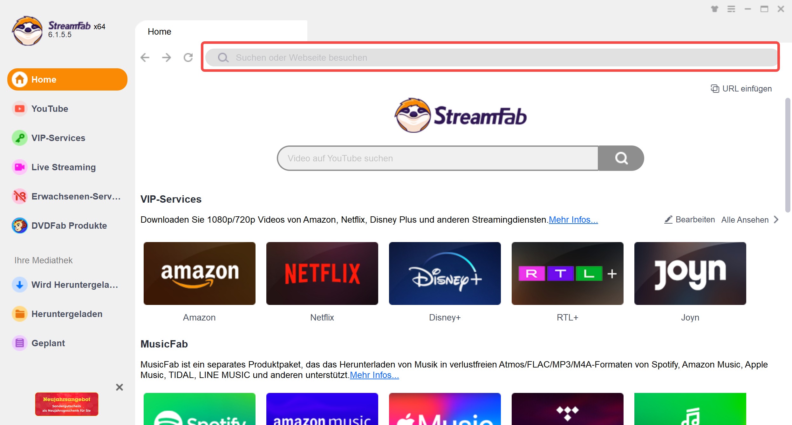The height and width of the screenshot is (425, 792).
Task: Open the Netflix service thumbnail
Action: pos(322,273)
